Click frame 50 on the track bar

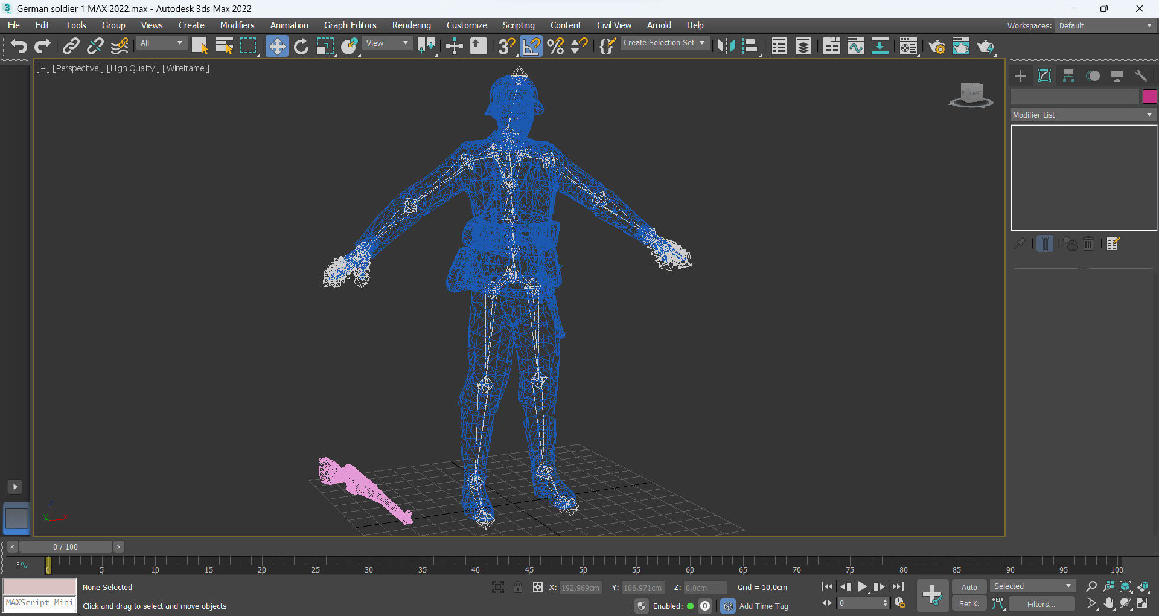pyautogui.click(x=583, y=566)
